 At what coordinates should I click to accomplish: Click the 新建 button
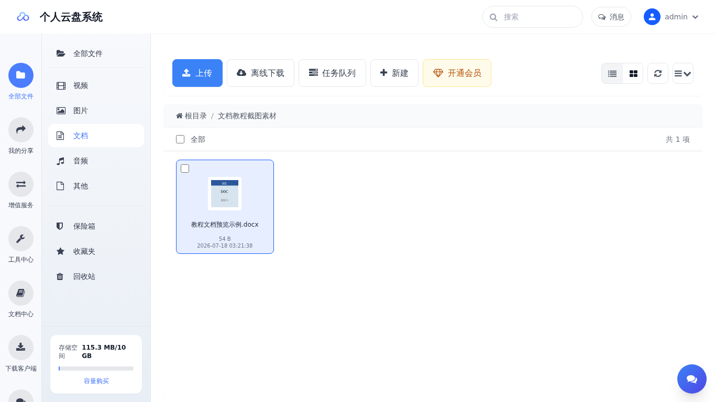(x=394, y=73)
